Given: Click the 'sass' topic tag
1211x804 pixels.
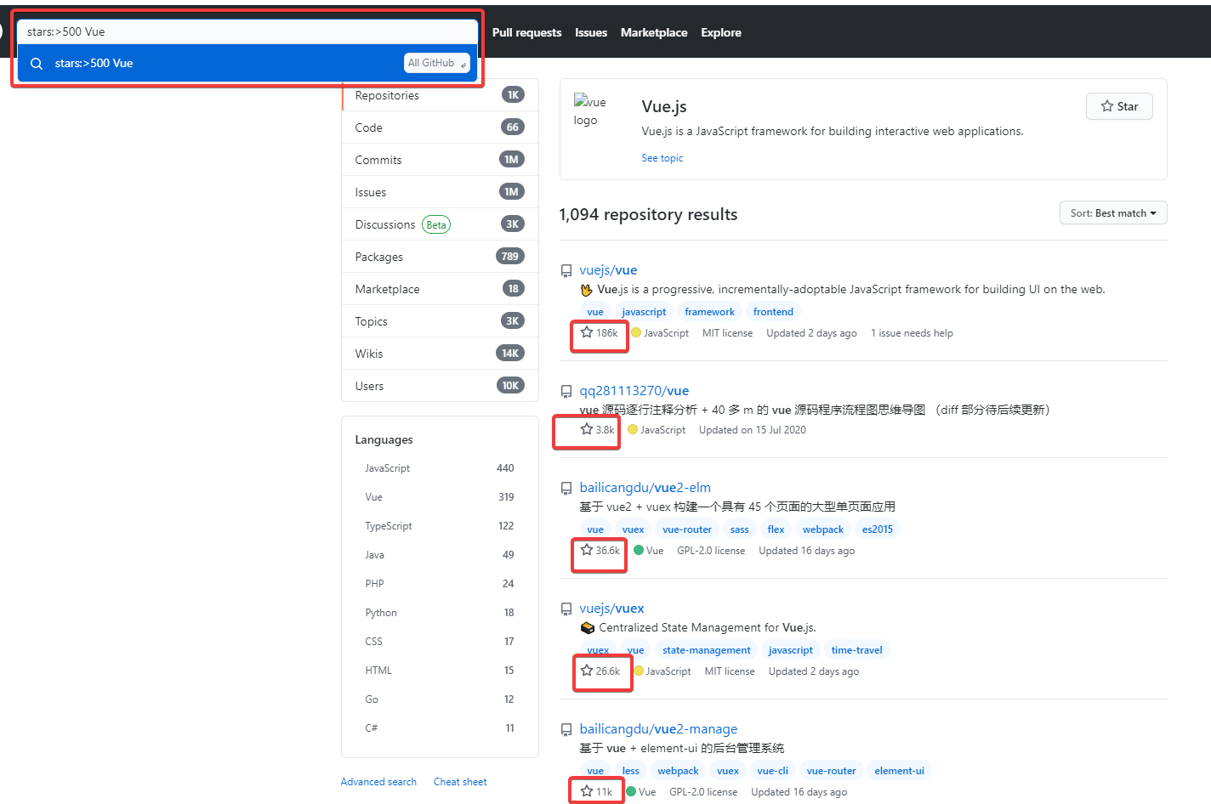Looking at the screenshot, I should coord(740,529).
